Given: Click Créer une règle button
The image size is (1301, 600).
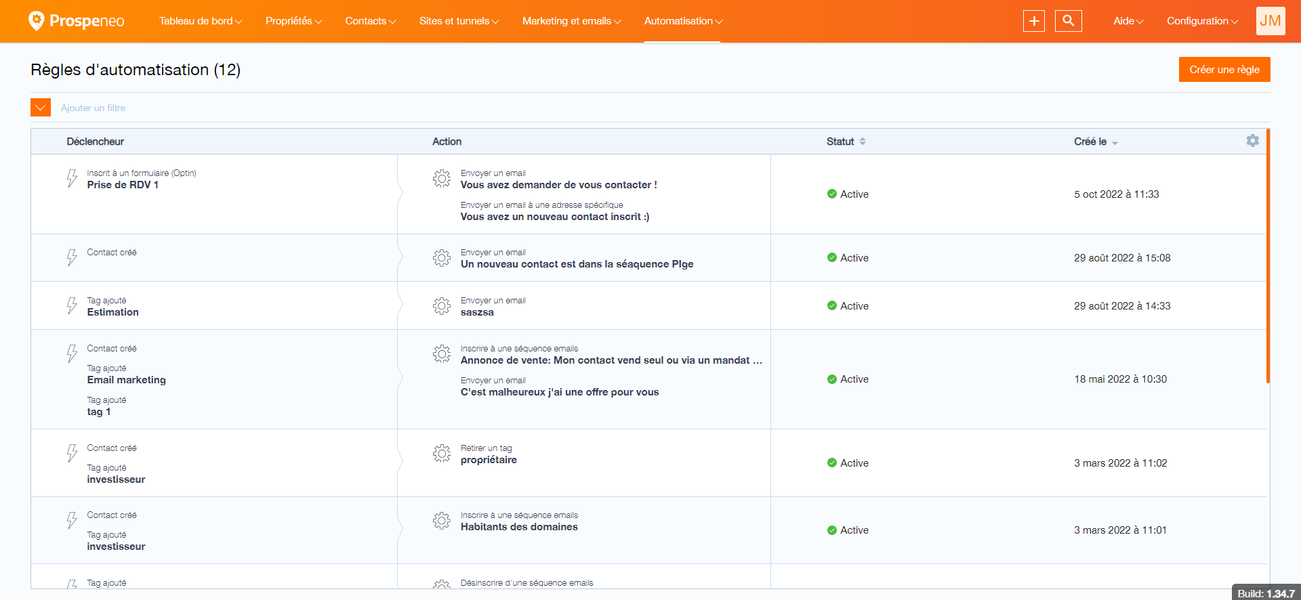Looking at the screenshot, I should pyautogui.click(x=1224, y=69).
